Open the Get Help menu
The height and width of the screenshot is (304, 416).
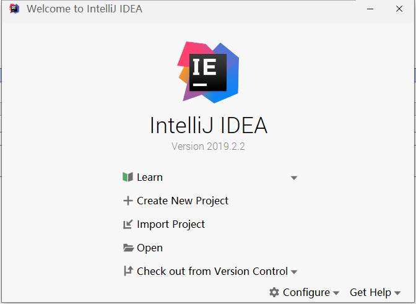point(370,292)
